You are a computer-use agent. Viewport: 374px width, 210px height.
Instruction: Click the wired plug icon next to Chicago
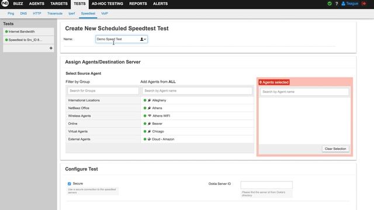(150, 131)
